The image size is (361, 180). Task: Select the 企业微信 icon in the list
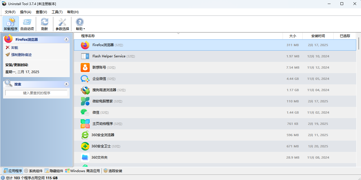coord(85,79)
